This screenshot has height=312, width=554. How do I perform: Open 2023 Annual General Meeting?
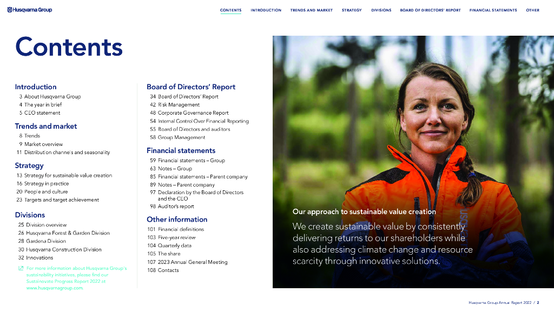[x=187, y=262]
